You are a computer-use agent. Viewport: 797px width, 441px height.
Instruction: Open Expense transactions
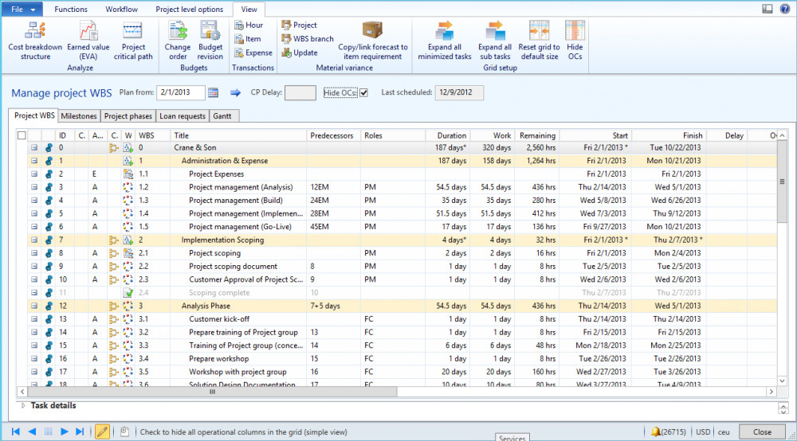coord(253,53)
